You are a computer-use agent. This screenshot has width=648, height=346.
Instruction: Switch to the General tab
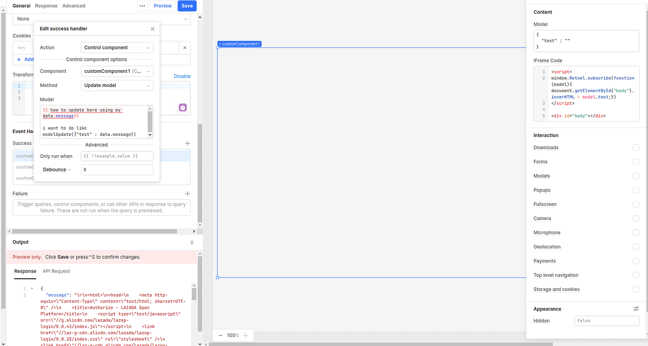22,6
